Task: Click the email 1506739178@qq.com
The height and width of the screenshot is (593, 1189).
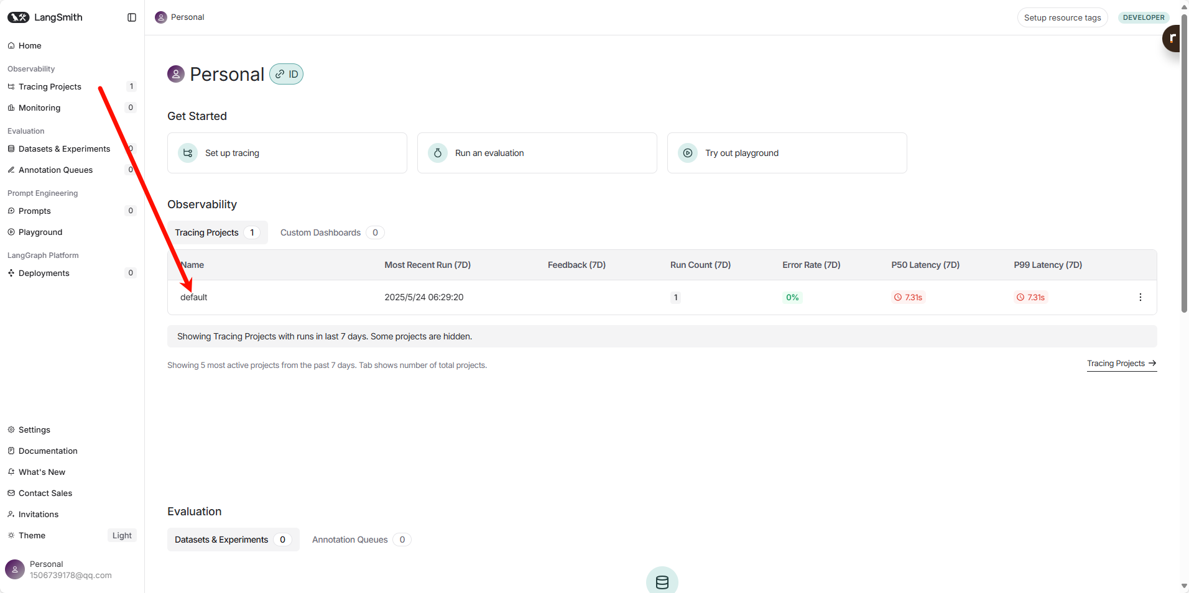Action: 71,576
